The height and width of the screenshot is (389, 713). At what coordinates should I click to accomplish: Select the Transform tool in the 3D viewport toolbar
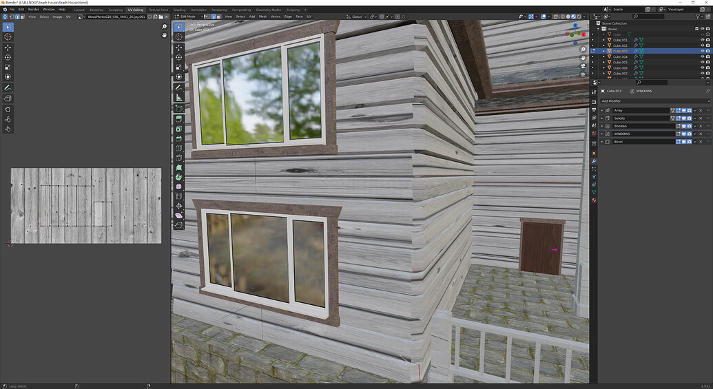178,77
